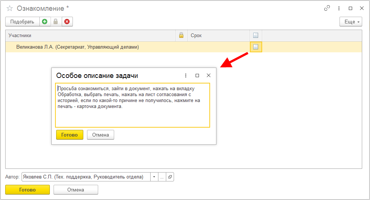Close the Ознакомление window
370x200 pixels.
tap(362, 8)
